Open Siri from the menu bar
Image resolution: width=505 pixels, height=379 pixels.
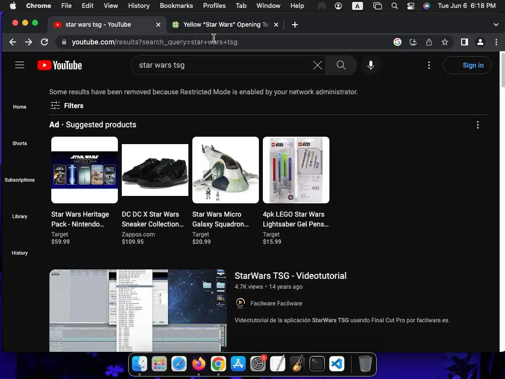tap(427, 6)
